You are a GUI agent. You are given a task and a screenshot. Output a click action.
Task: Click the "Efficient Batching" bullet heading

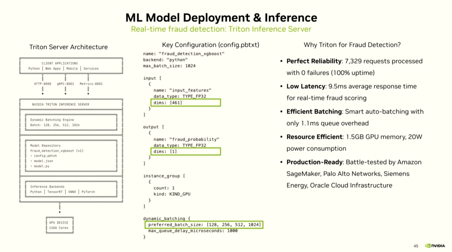coord(314,111)
